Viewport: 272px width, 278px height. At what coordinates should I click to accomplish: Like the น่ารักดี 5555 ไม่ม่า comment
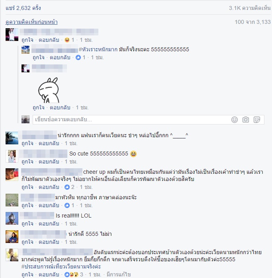coord(27,242)
